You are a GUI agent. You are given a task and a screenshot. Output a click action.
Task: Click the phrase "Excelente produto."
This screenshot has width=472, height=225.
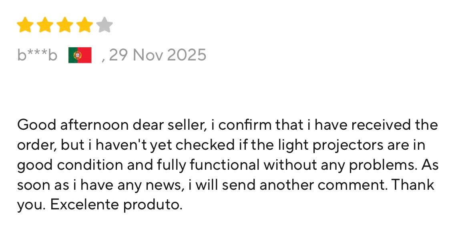click(x=116, y=205)
